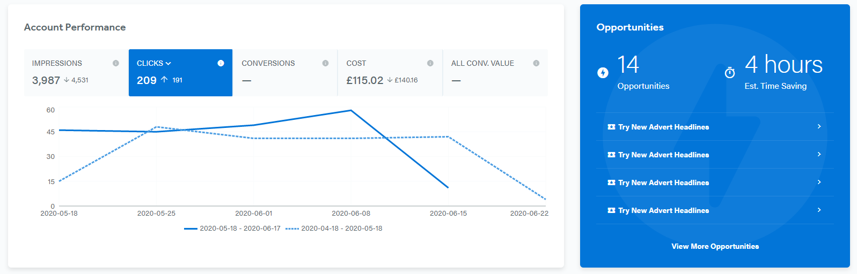Click the info icon on Cost card
The image size is (857, 274).
(x=430, y=63)
